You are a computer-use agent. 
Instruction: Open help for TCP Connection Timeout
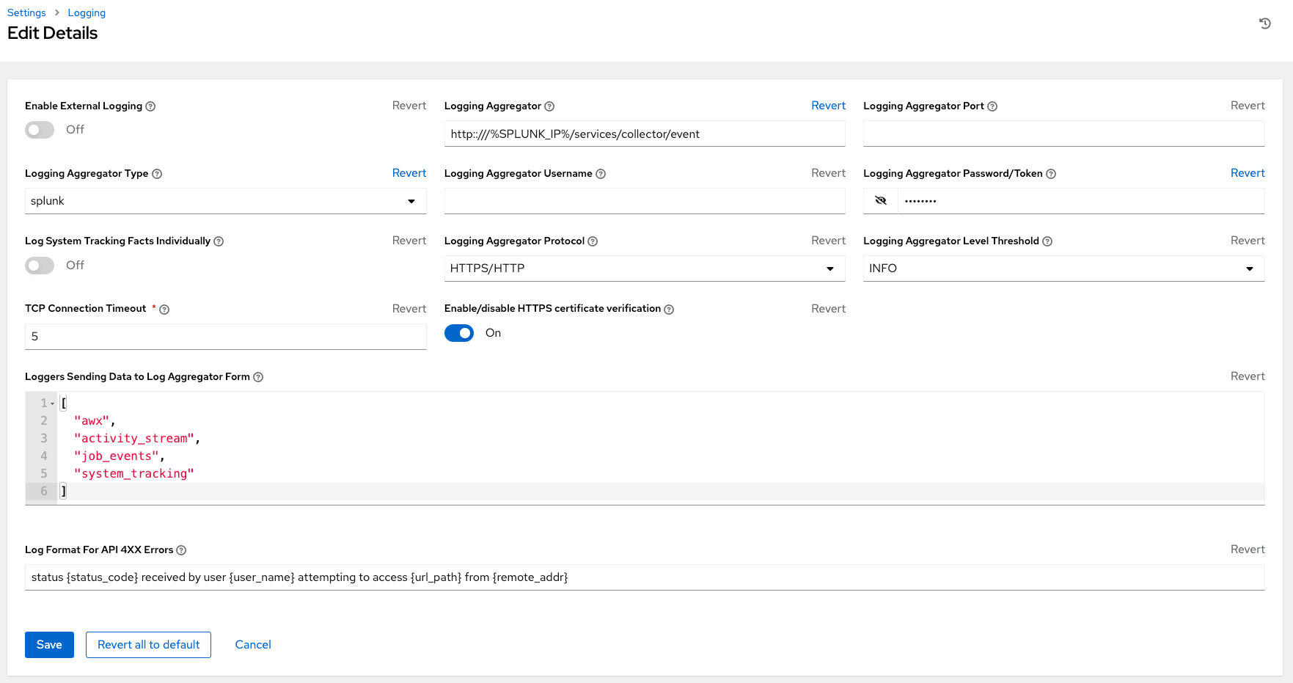(x=164, y=309)
